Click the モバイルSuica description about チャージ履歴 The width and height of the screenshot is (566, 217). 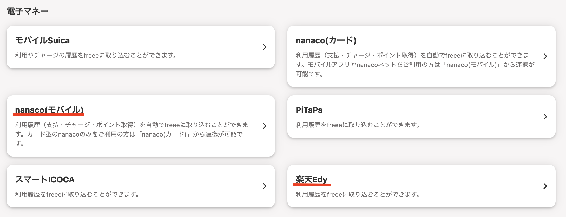click(96, 55)
